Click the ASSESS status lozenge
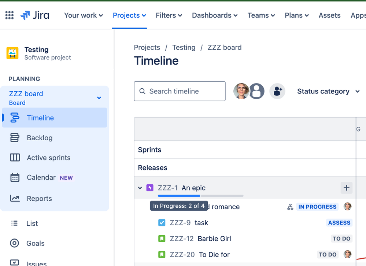 (339, 223)
